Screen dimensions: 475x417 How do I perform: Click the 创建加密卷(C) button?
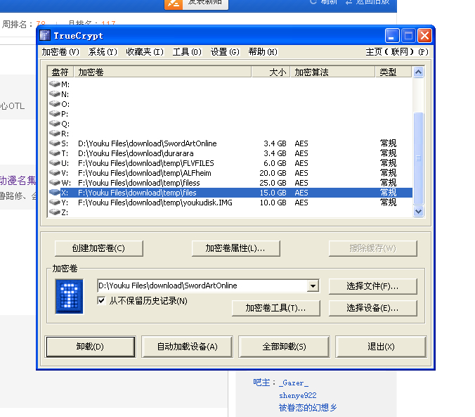point(99,248)
